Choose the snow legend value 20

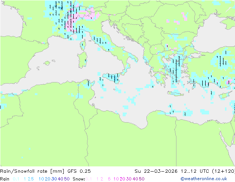point(122,179)
